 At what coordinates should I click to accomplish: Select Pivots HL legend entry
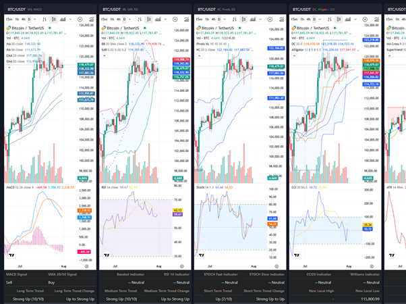[212, 44]
